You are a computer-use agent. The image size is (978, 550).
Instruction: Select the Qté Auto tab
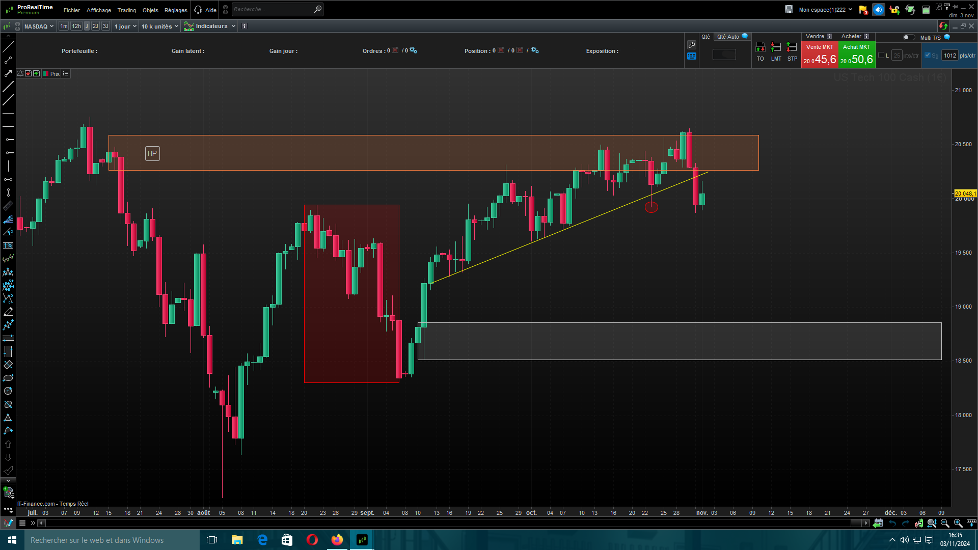[x=728, y=37]
